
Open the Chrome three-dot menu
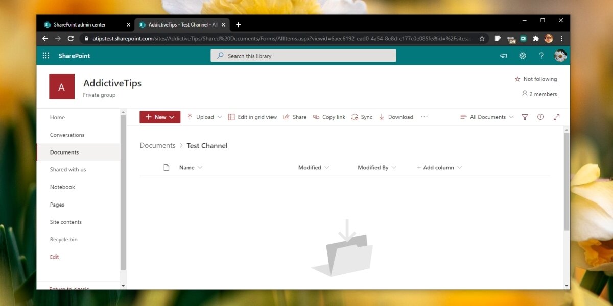pyautogui.click(x=561, y=39)
